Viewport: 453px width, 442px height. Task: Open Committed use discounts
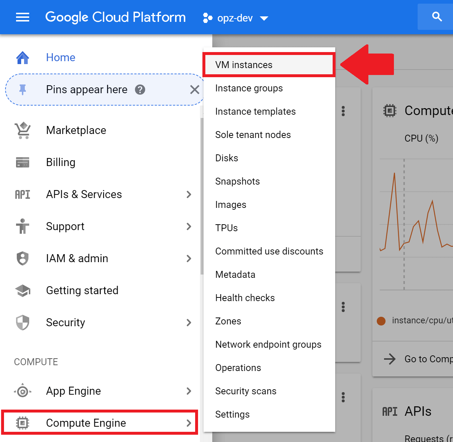pos(269,251)
